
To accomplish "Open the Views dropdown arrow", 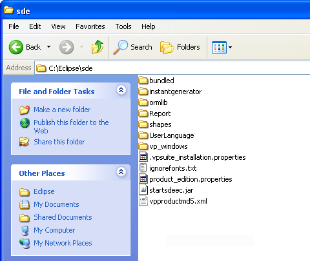I will [x=231, y=47].
